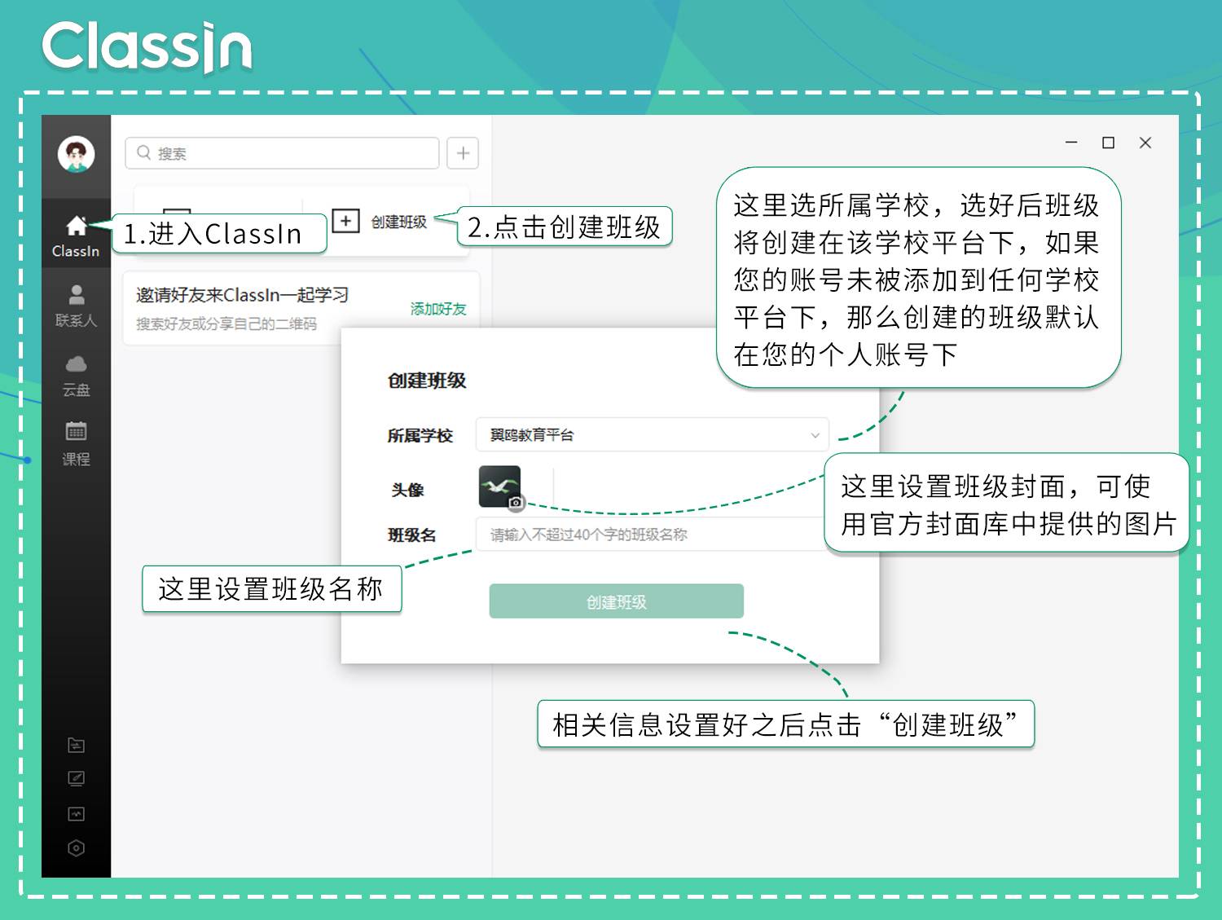Click the green 创建班级 button
The image size is (1222, 920).
coord(616,601)
